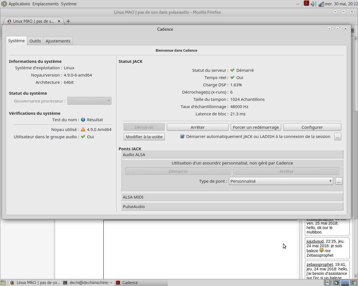Image resolution: width=358 pixels, height=286 pixels.
Task: Maximize the Cadence window
Action: pyautogui.click(x=337, y=28)
